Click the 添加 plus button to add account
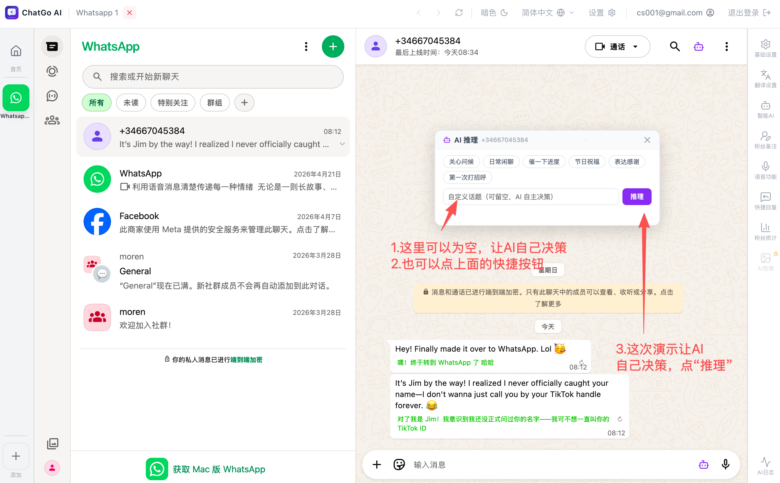The image size is (780, 483). coord(16,456)
